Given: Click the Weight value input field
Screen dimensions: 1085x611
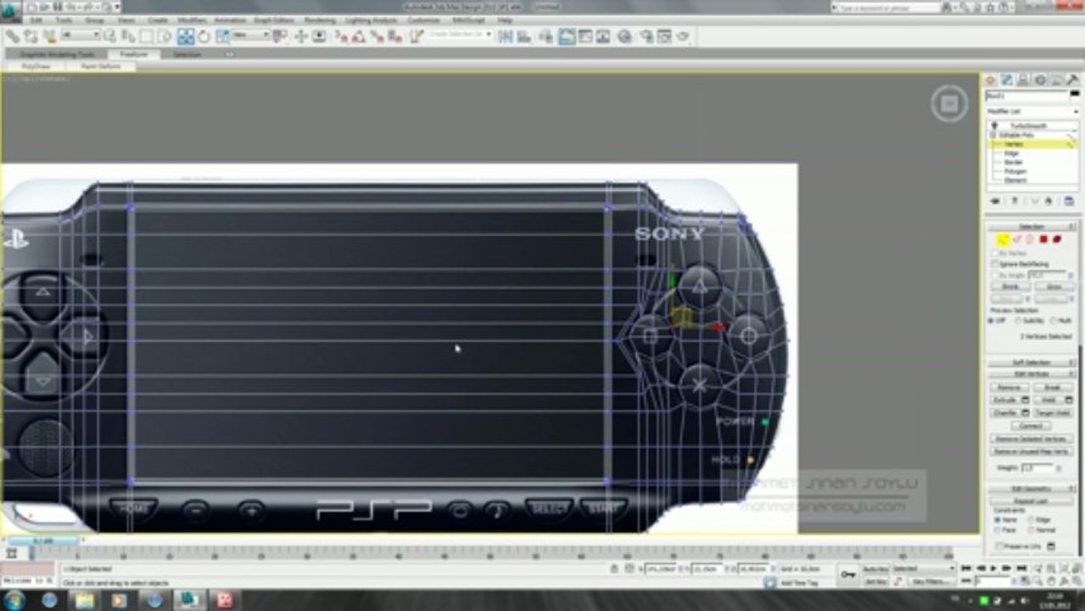Looking at the screenshot, I should click(x=1037, y=468).
